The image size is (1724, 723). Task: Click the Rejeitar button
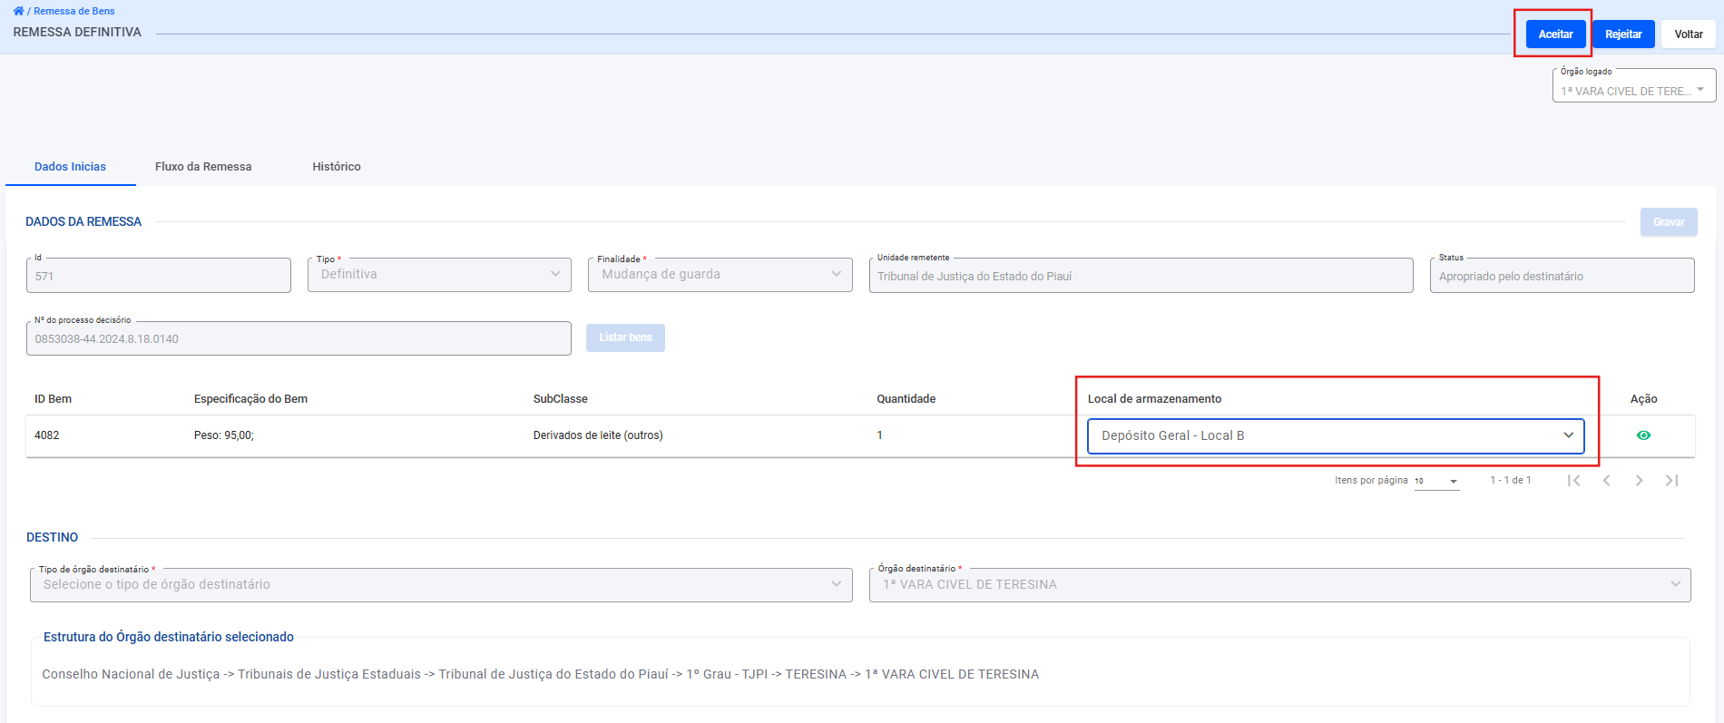click(1623, 34)
